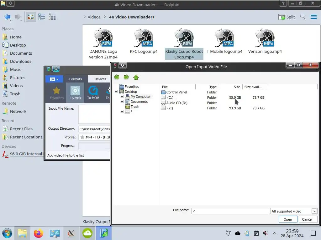The image size is (321, 240).
Task: Open Dolphin search magnifier
Action: pyautogui.click(x=303, y=17)
